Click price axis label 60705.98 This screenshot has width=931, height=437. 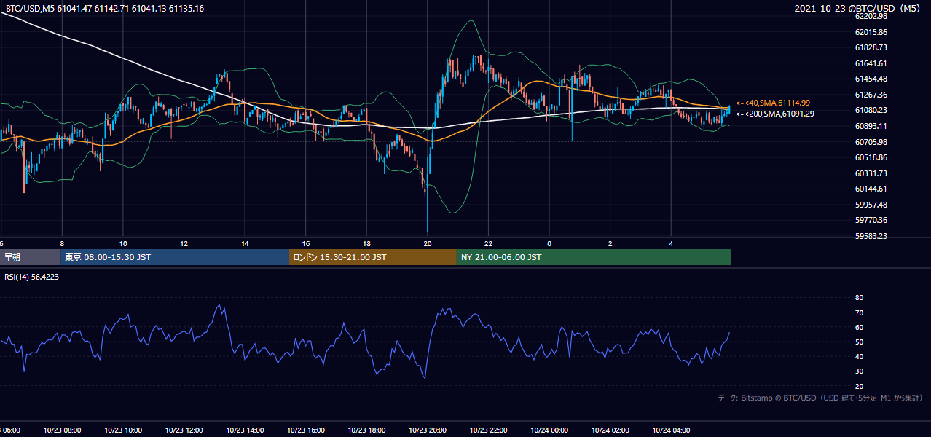[x=871, y=142]
